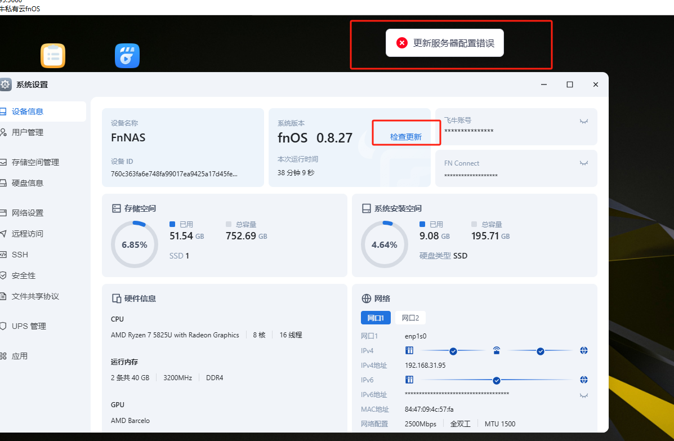Viewport: 674px width, 441px height.
Task: Click the IPv6 connection check mark
Action: click(497, 380)
